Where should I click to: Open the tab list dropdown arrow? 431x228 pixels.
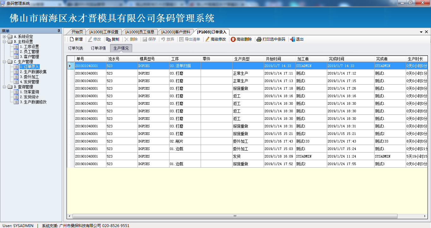(x=421, y=32)
